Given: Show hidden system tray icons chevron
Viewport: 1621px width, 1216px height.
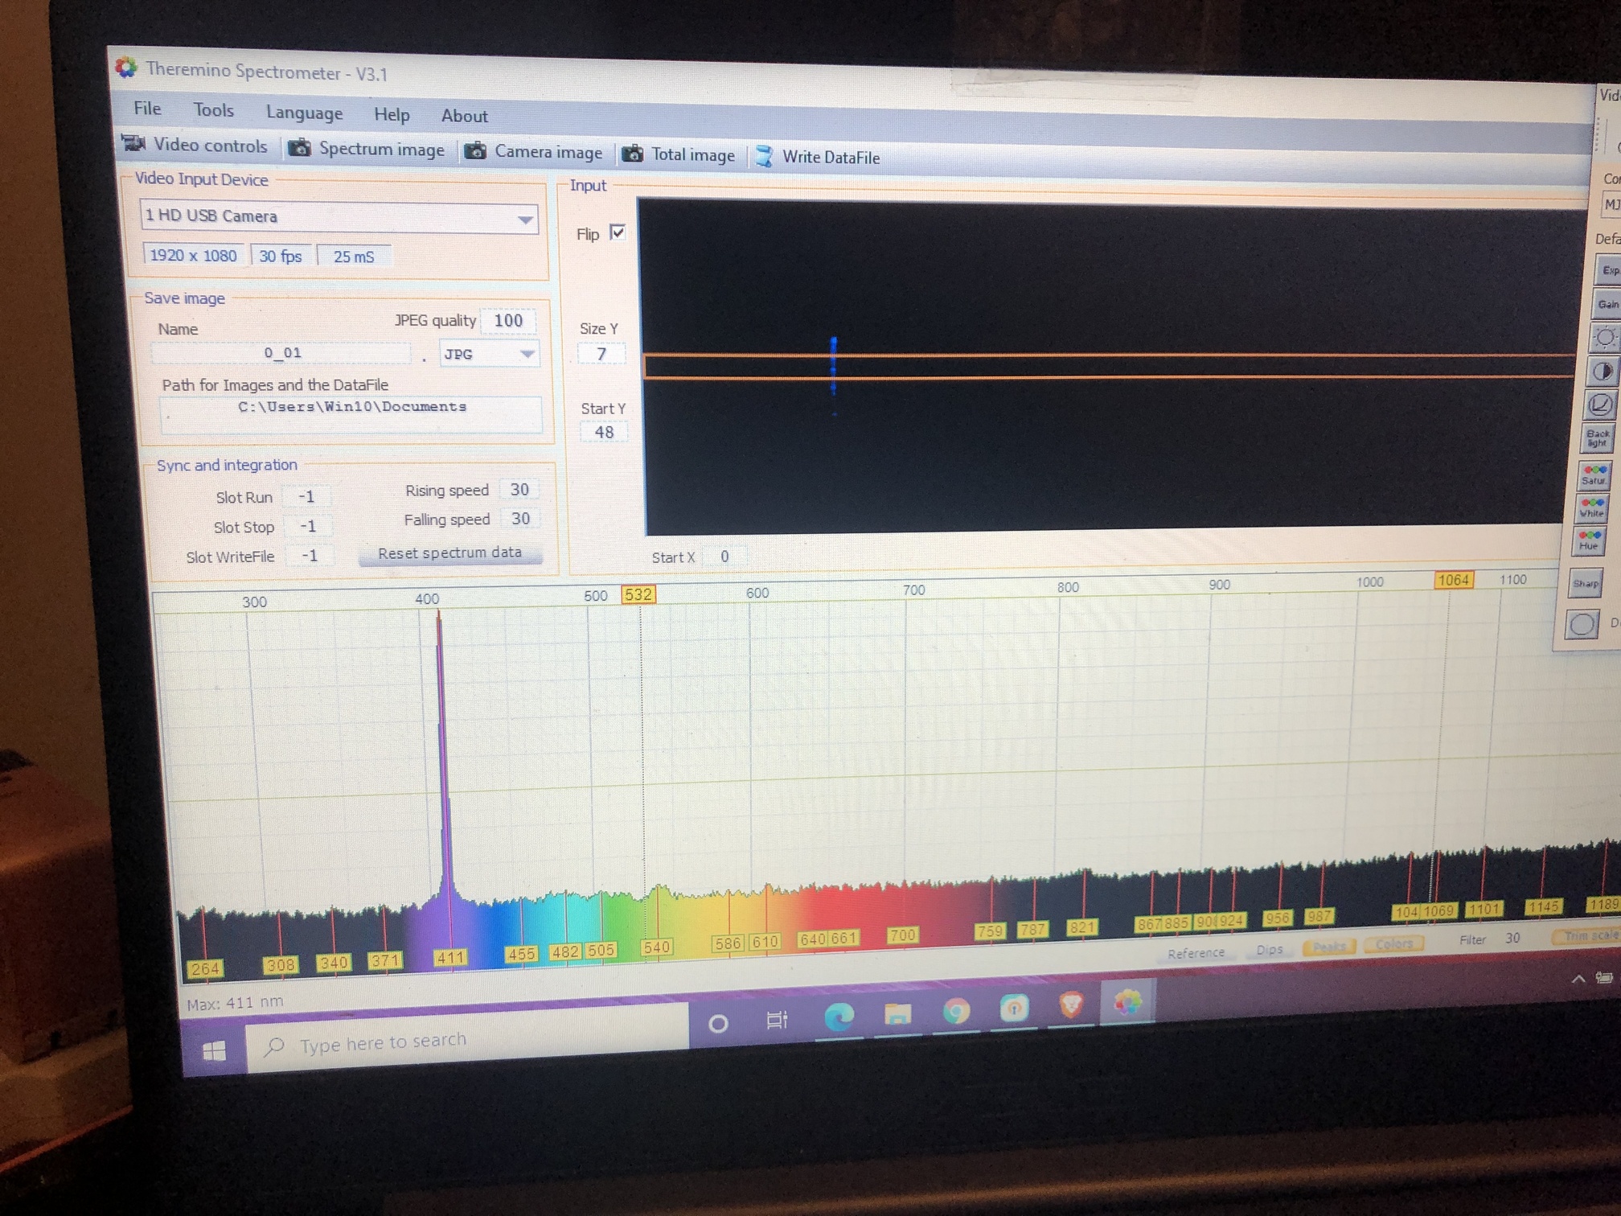Looking at the screenshot, I should coord(1578,979).
